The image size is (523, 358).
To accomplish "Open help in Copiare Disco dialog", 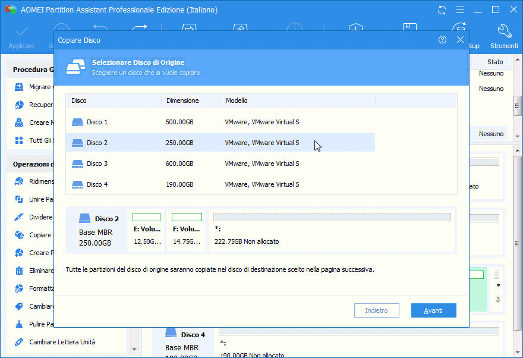I will click(x=442, y=40).
